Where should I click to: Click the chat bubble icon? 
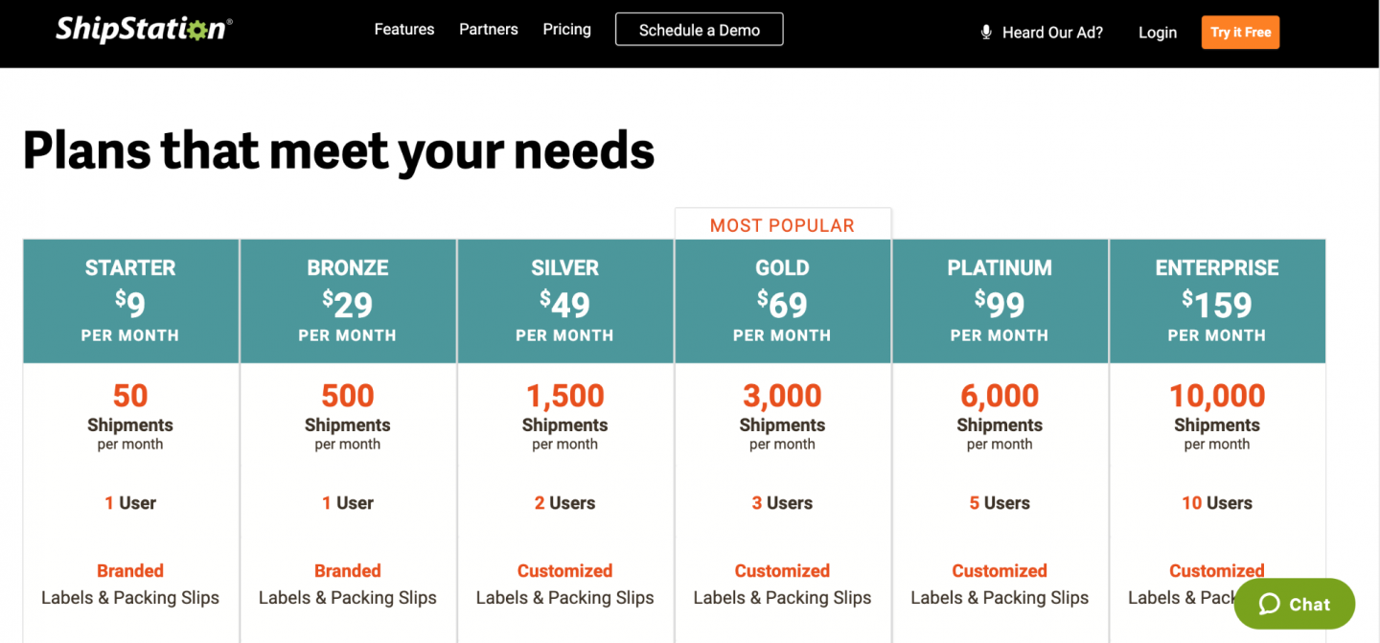[1270, 604]
